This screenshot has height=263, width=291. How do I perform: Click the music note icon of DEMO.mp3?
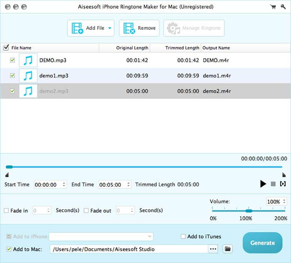[28, 60]
